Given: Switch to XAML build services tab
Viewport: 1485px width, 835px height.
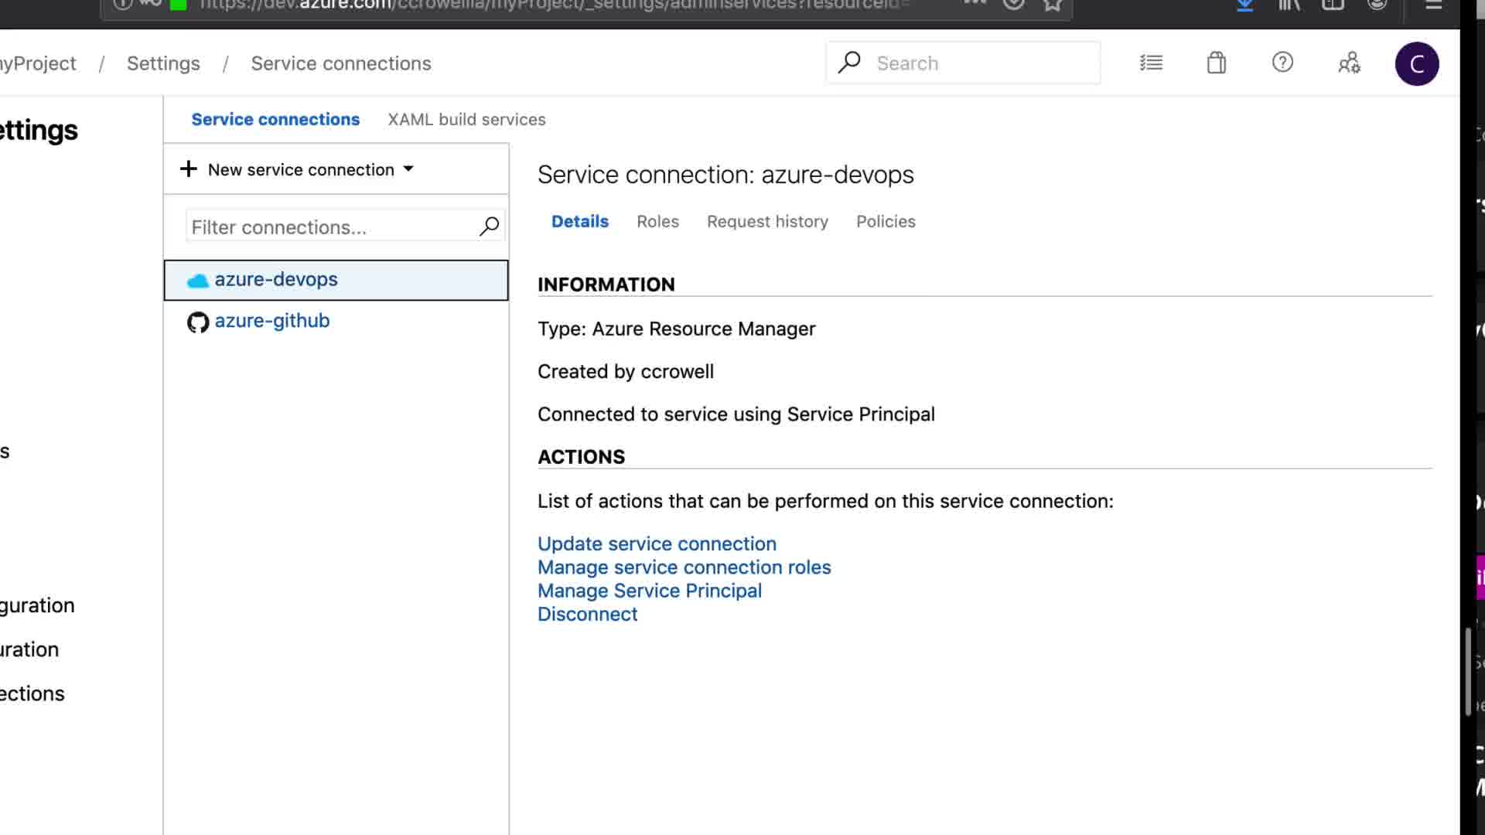Looking at the screenshot, I should click(466, 119).
